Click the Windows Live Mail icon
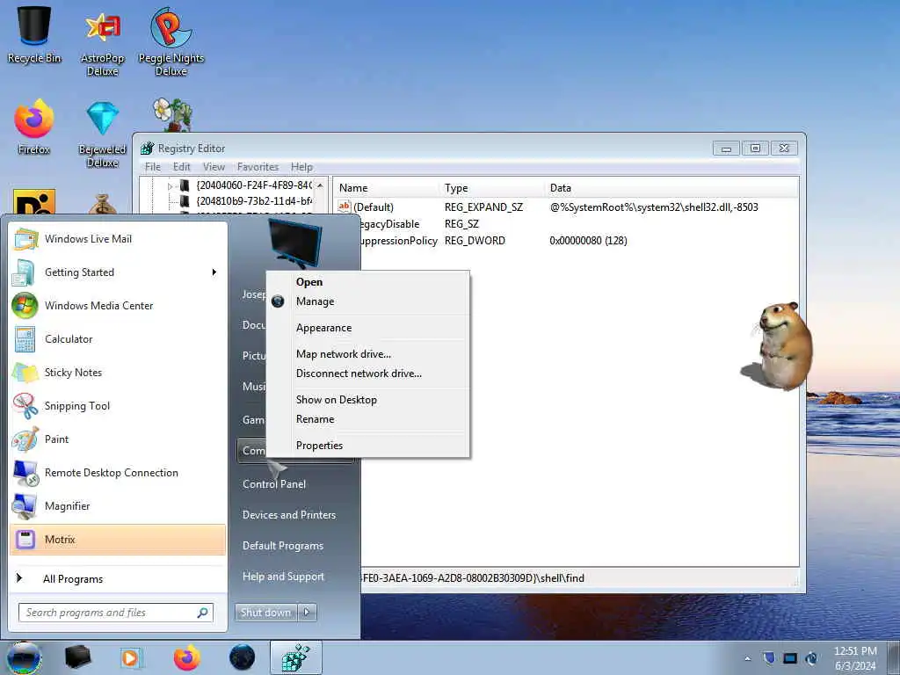Screen dimensions: 900x675 click(25, 239)
